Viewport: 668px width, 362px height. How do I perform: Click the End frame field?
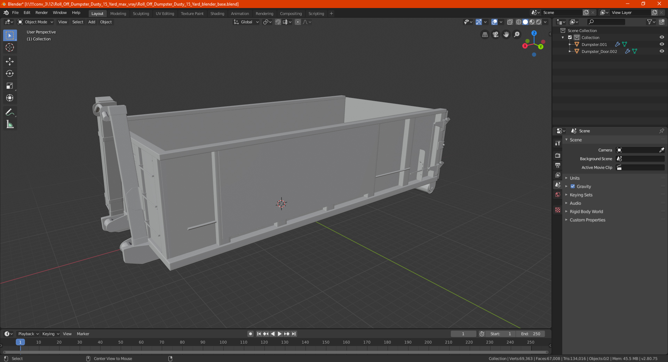[x=531, y=334]
